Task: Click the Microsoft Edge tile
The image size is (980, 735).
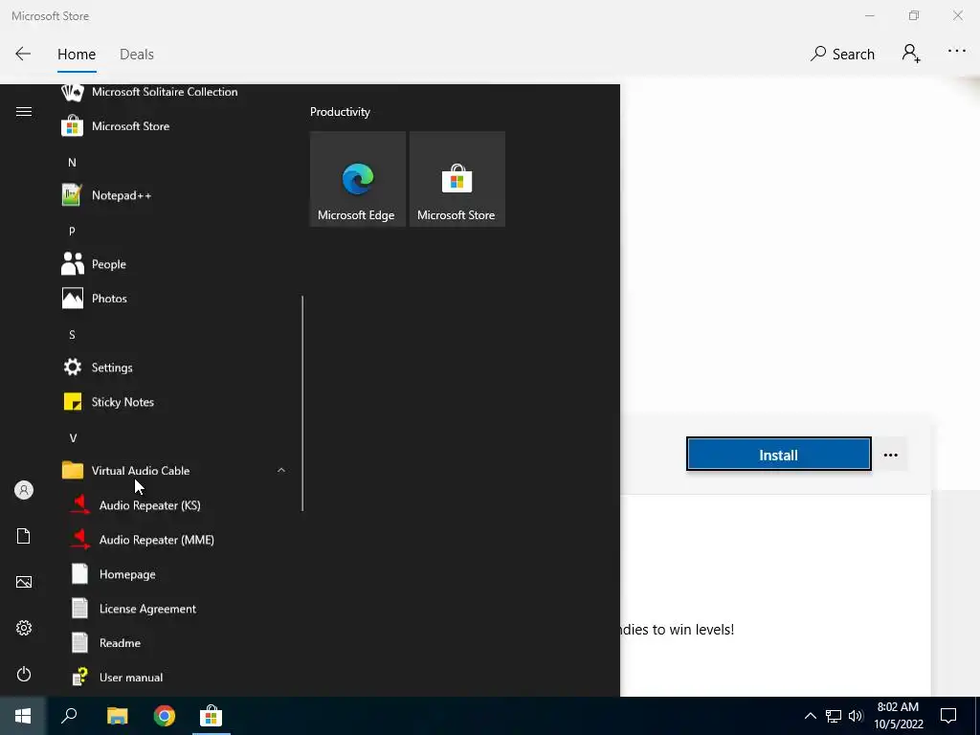Action: point(358,179)
